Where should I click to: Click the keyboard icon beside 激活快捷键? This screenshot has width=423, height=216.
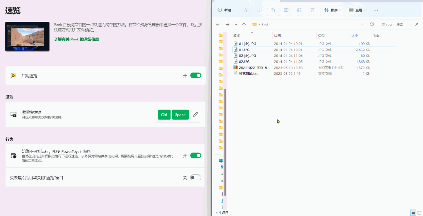click(x=13, y=114)
